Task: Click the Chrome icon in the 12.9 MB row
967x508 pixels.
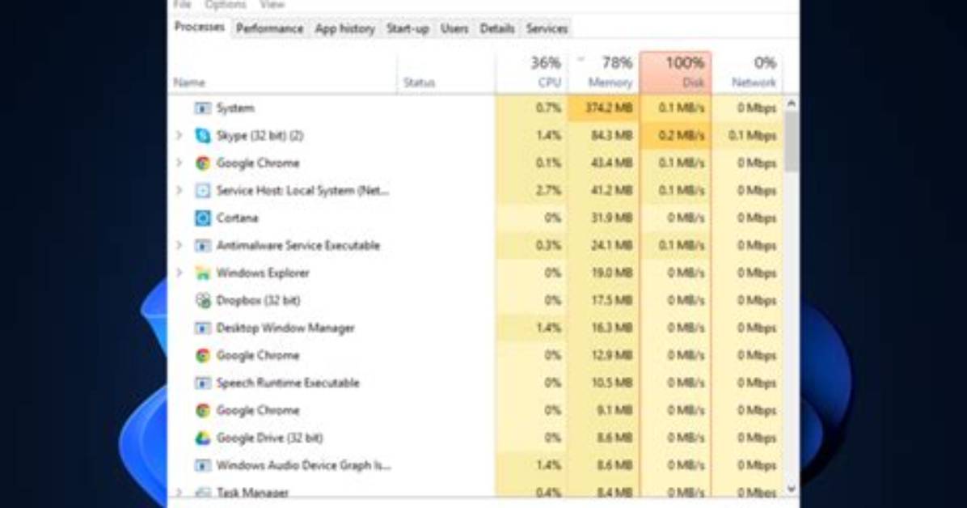Action: (202, 356)
